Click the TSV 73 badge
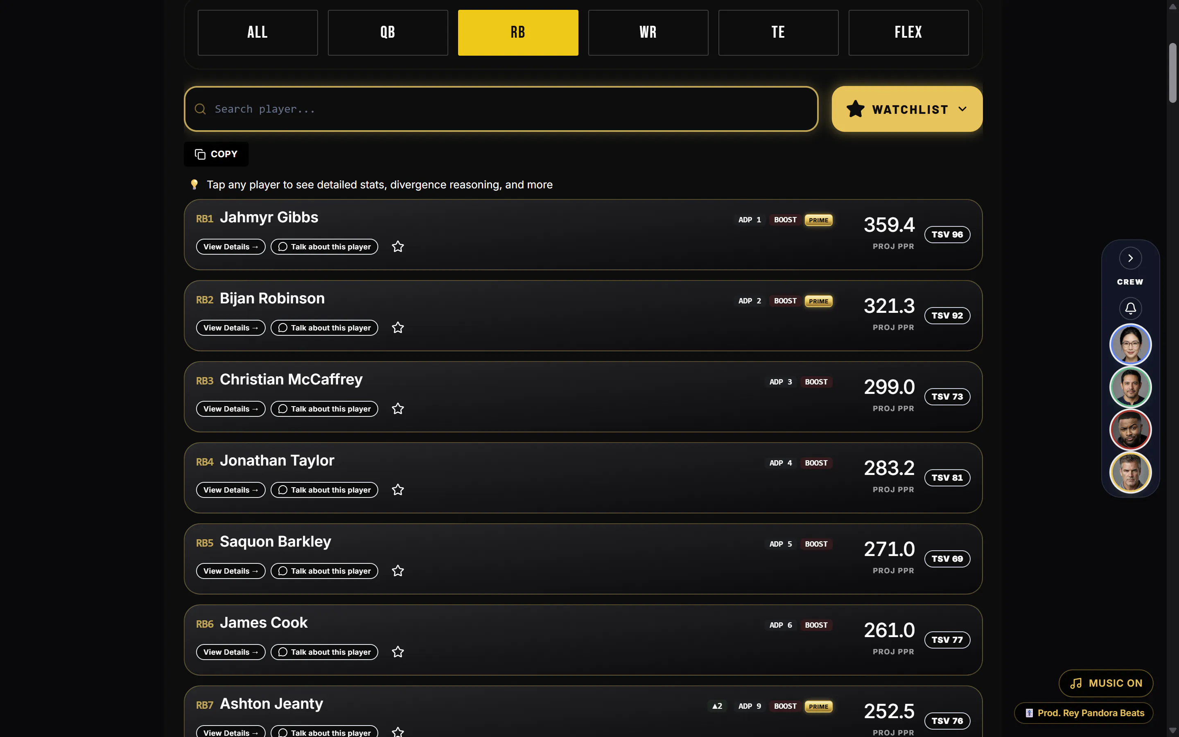 (946, 397)
